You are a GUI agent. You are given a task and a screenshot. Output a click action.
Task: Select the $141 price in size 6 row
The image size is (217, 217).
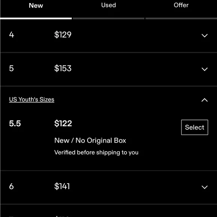(62, 186)
